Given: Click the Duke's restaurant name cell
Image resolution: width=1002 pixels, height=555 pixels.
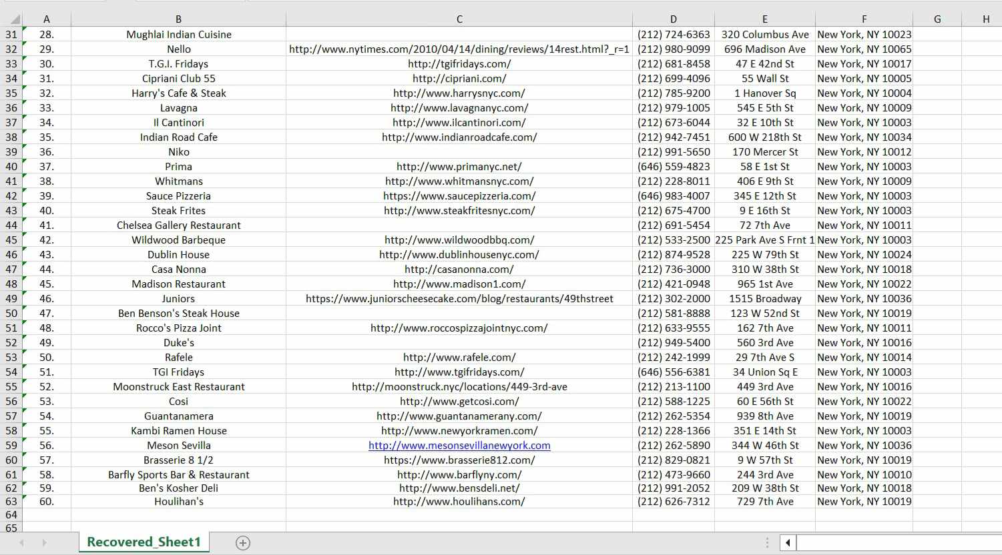Looking at the screenshot, I should click(179, 343).
